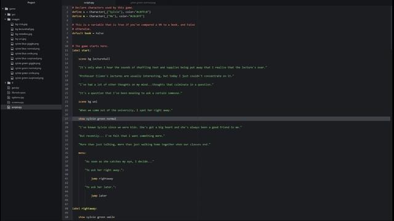Switch to the script.rpy editor tab
Image resolution: width=394 pixels, height=221 pixels.
(89, 2)
